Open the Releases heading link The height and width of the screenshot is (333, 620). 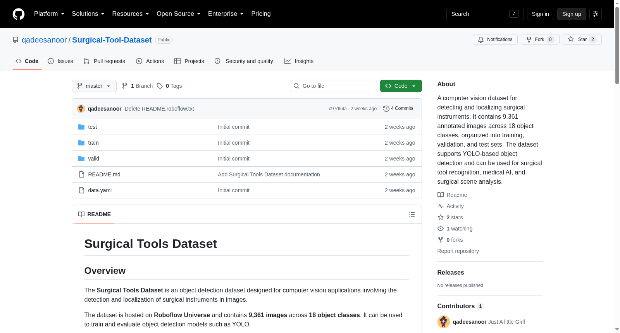tap(451, 272)
